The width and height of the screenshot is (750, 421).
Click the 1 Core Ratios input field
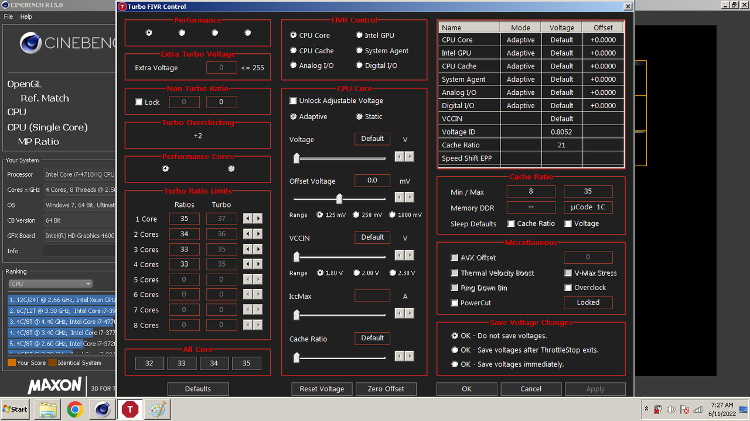184,219
